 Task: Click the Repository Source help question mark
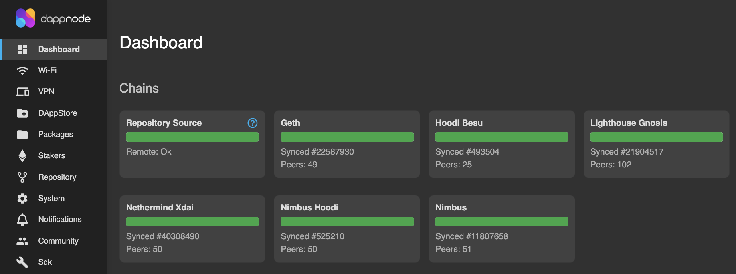click(252, 123)
